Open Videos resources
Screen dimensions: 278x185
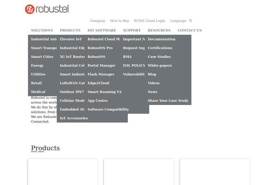[x=154, y=83]
